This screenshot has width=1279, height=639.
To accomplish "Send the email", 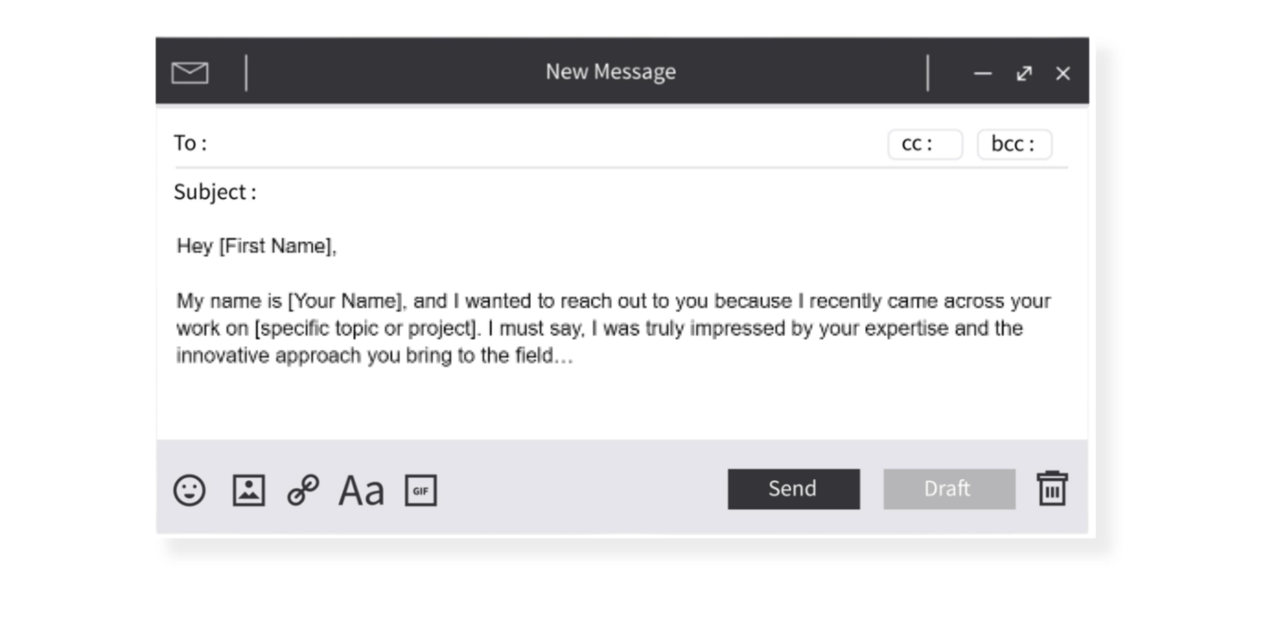I will [x=793, y=488].
